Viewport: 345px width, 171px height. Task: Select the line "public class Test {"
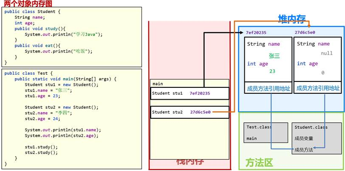pos(28,73)
